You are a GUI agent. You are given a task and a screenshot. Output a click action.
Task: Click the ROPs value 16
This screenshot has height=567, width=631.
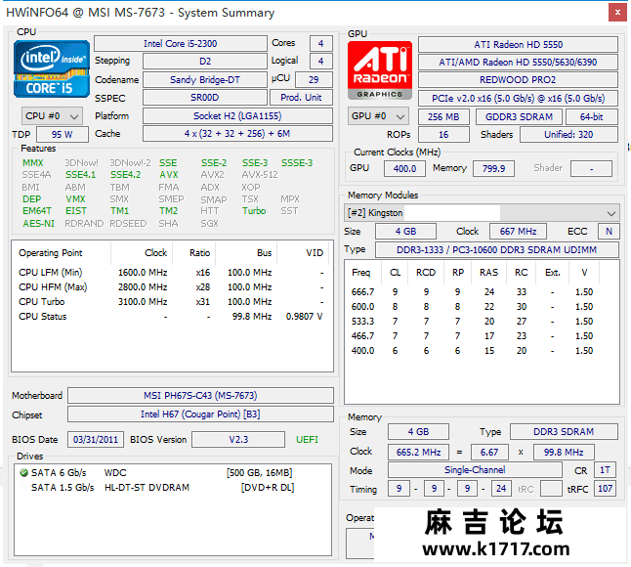(x=443, y=135)
